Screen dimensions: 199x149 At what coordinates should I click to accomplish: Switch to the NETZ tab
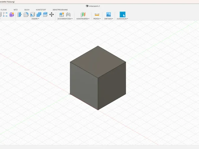(16, 10)
